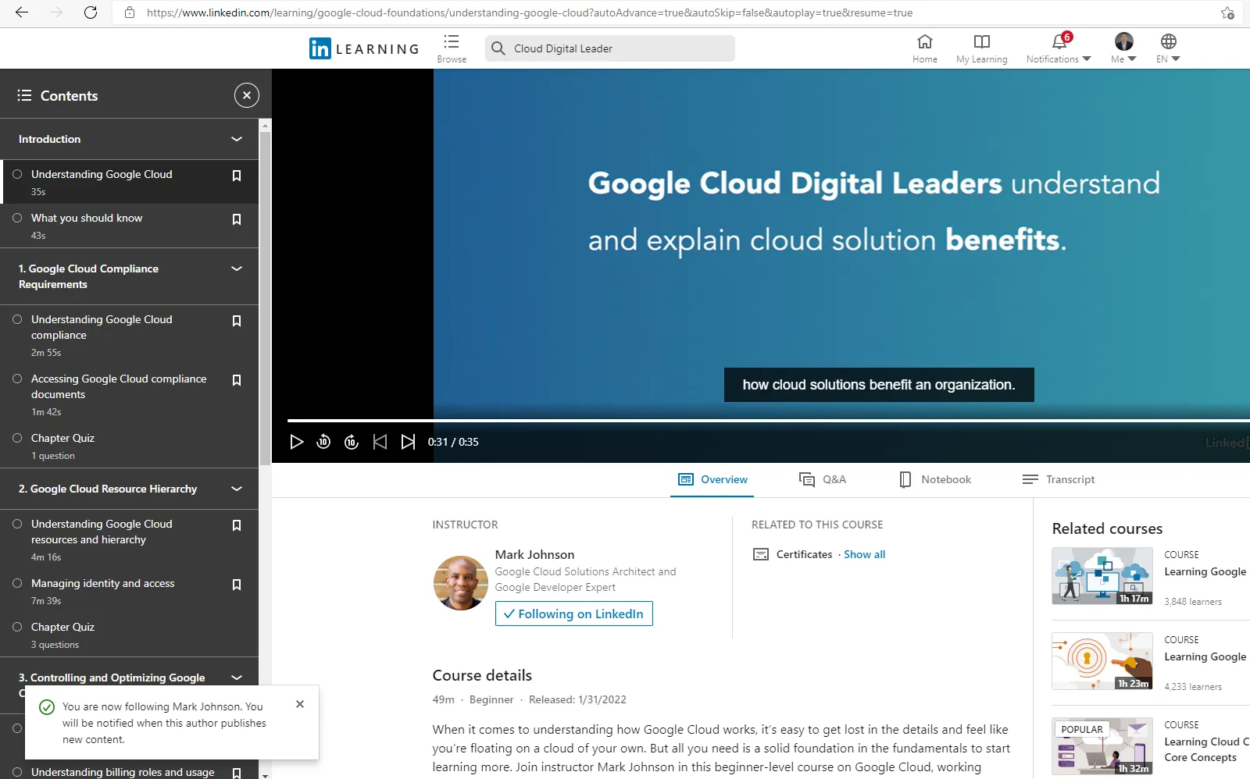Open instructor Mark Johnson's name link
Viewport: 1250px width, 779px height.
coord(535,554)
